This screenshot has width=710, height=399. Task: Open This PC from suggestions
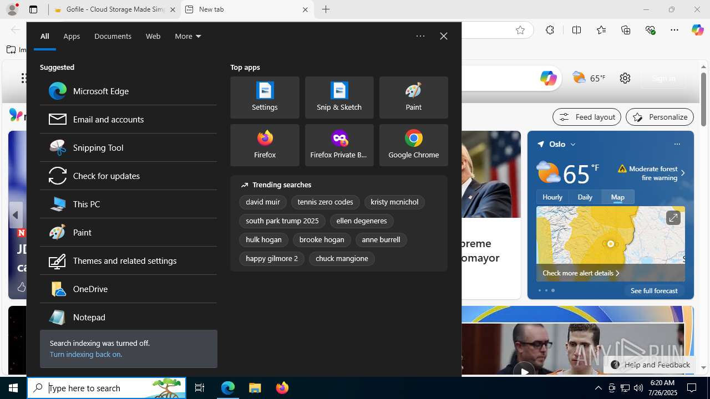[128, 204]
